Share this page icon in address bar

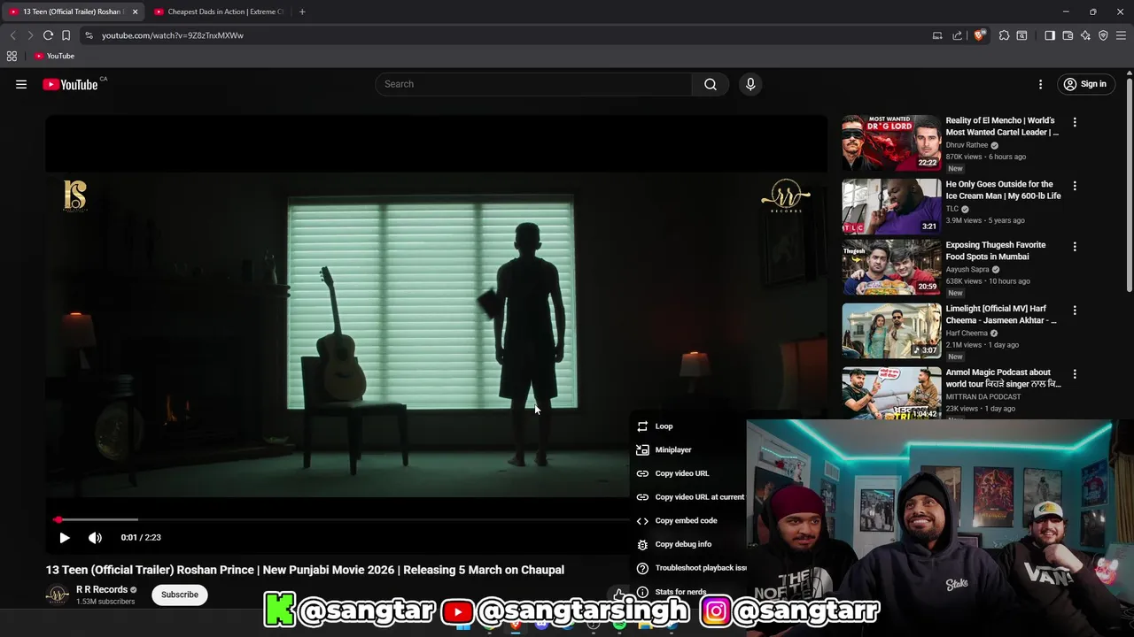[957, 35]
